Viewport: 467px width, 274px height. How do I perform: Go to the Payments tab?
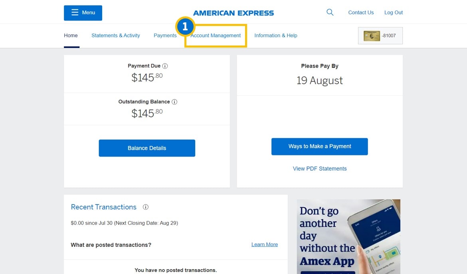[x=165, y=36]
